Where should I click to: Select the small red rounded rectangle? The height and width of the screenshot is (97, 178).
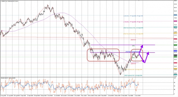click(x=137, y=55)
